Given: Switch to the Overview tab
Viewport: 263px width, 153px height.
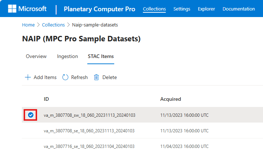Looking at the screenshot, I should point(36,57).
